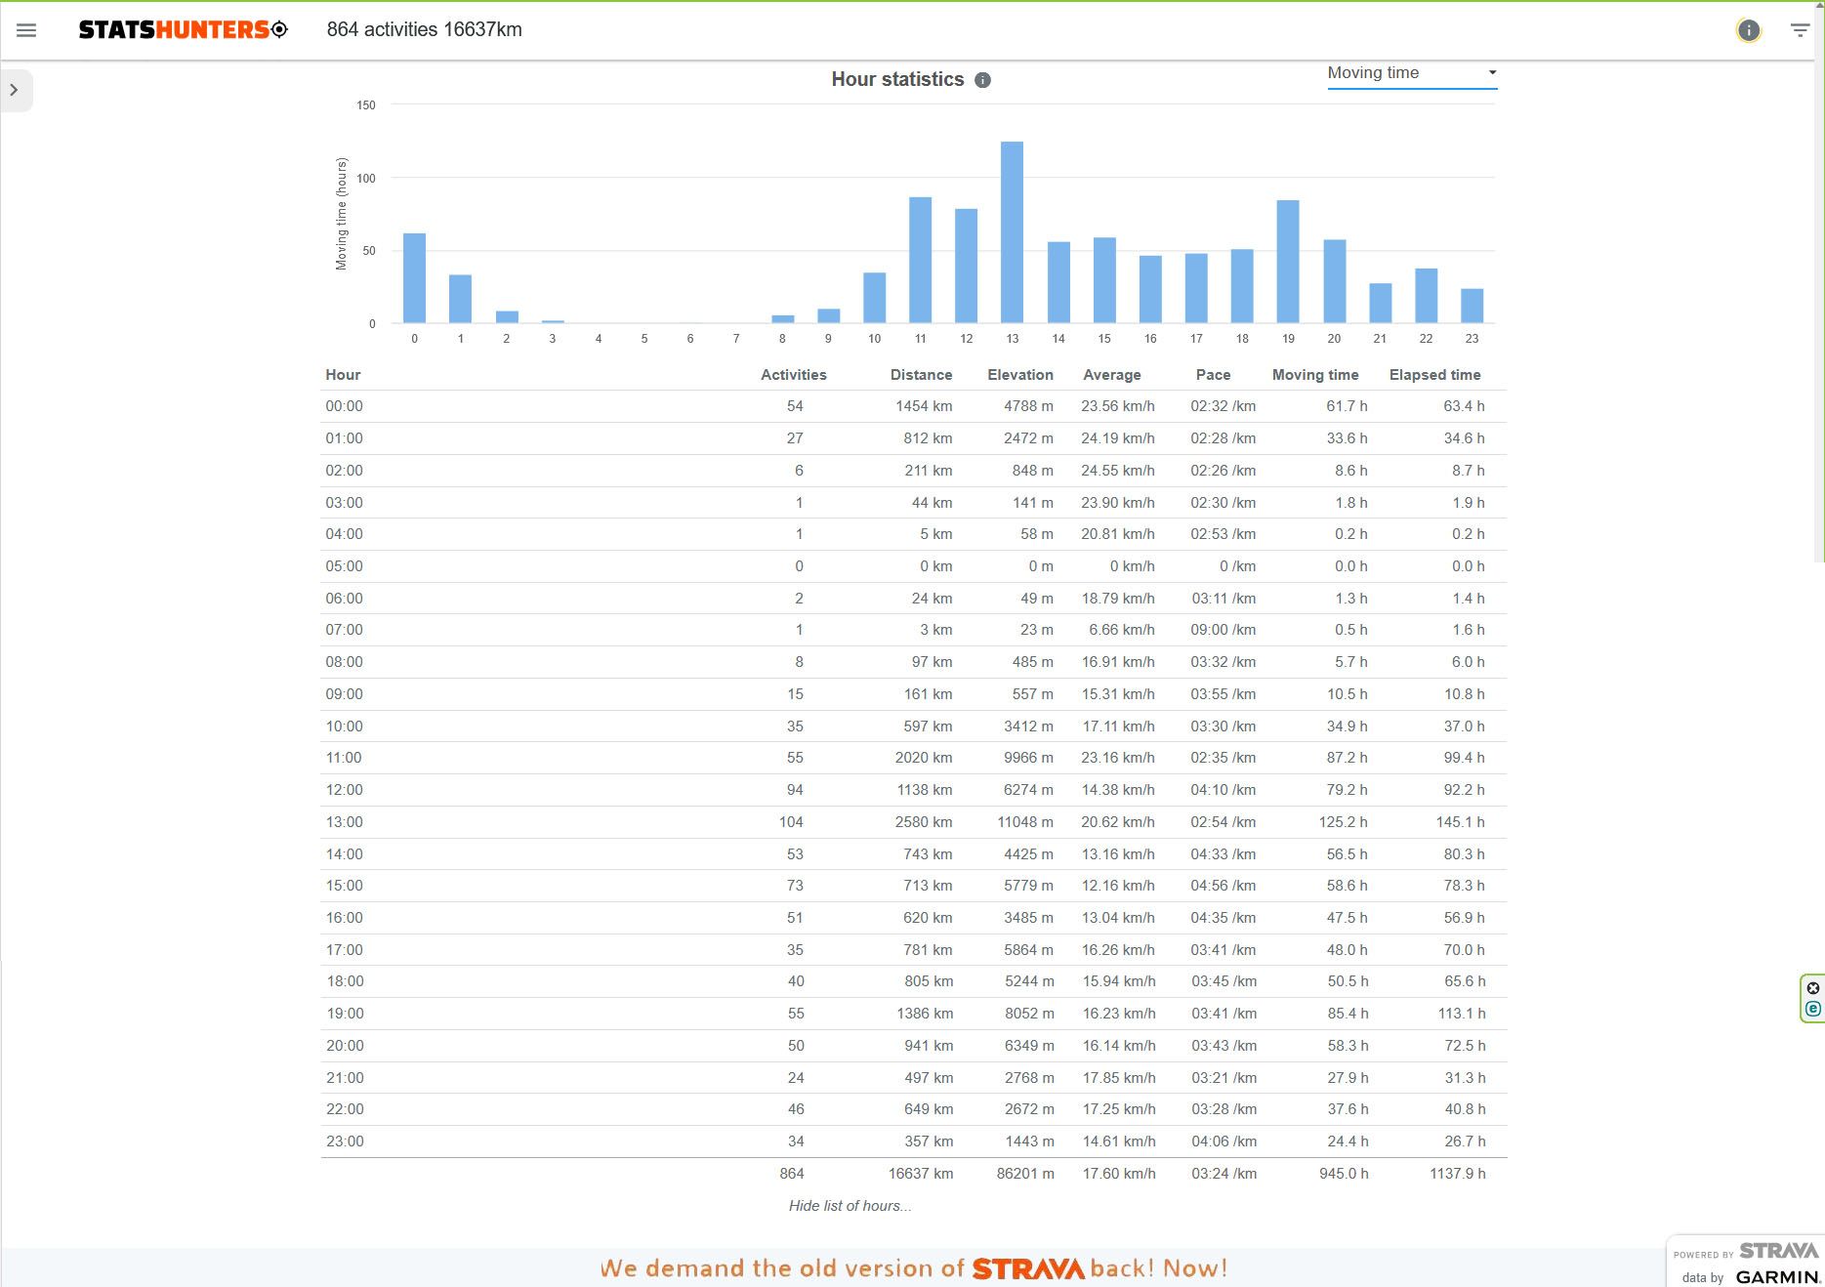
Task: Click the Elapsed time column header
Action: pyautogui.click(x=1434, y=375)
